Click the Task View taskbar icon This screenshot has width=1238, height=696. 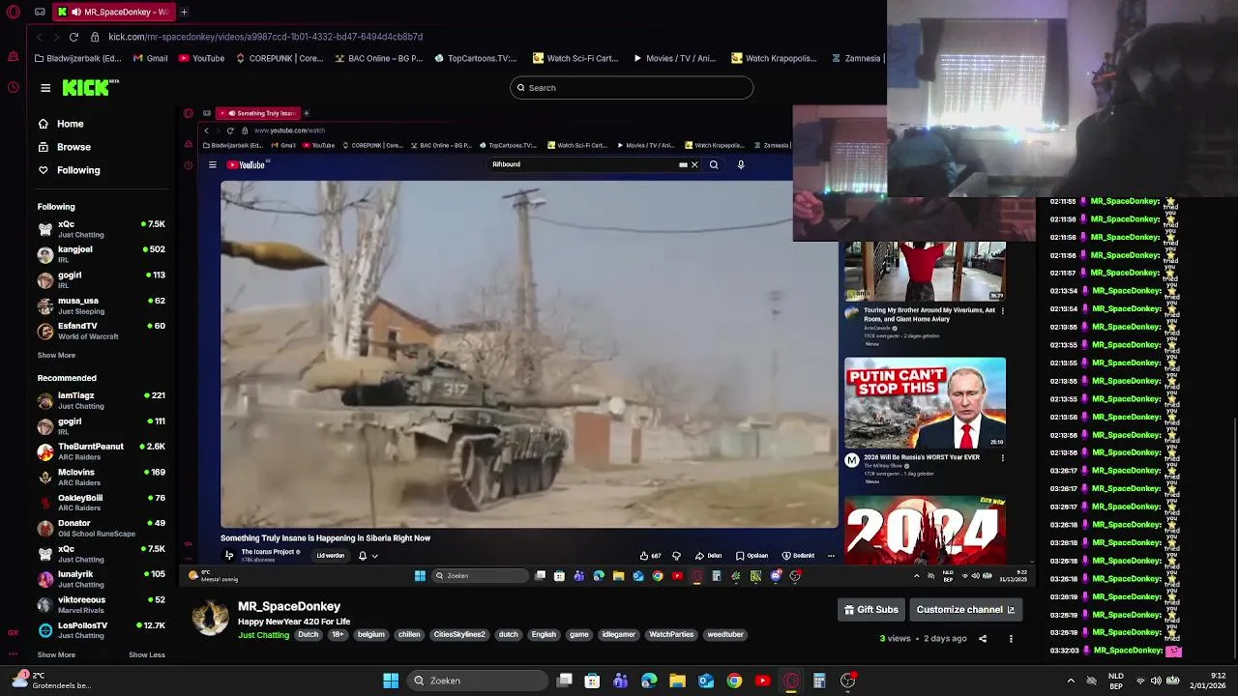[x=565, y=681]
